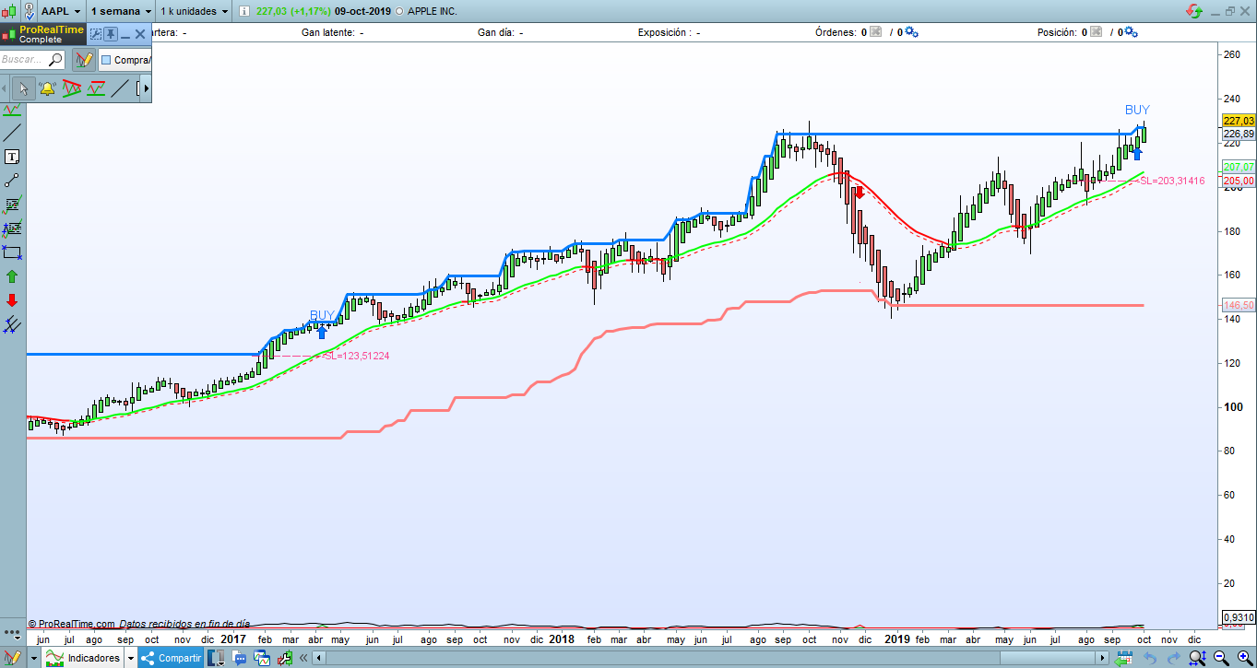Click the 146,50 price level label

[1238, 305]
